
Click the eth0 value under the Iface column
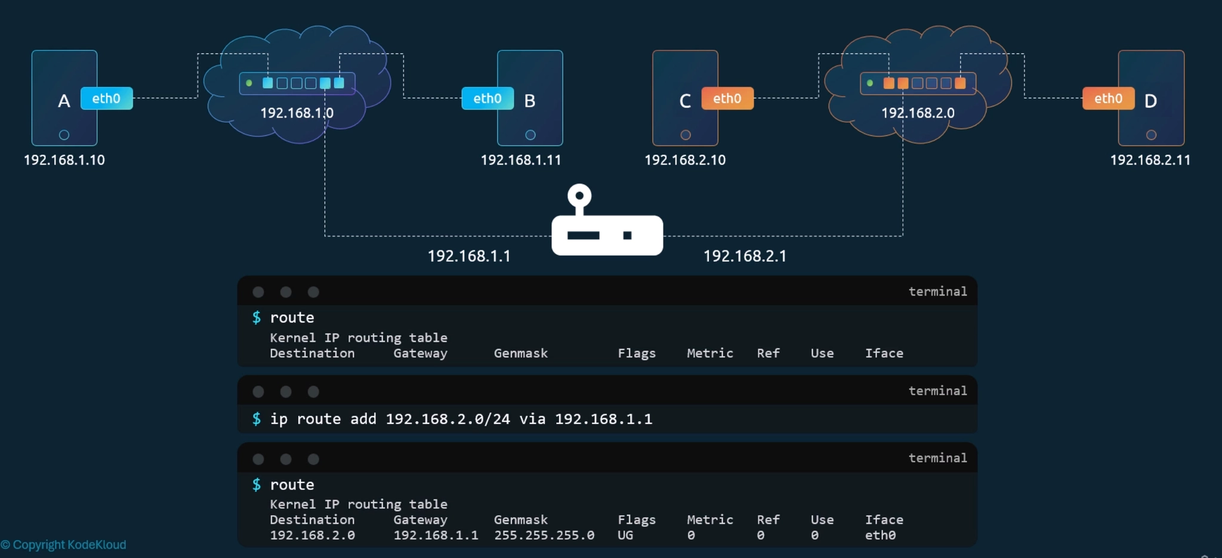880,535
